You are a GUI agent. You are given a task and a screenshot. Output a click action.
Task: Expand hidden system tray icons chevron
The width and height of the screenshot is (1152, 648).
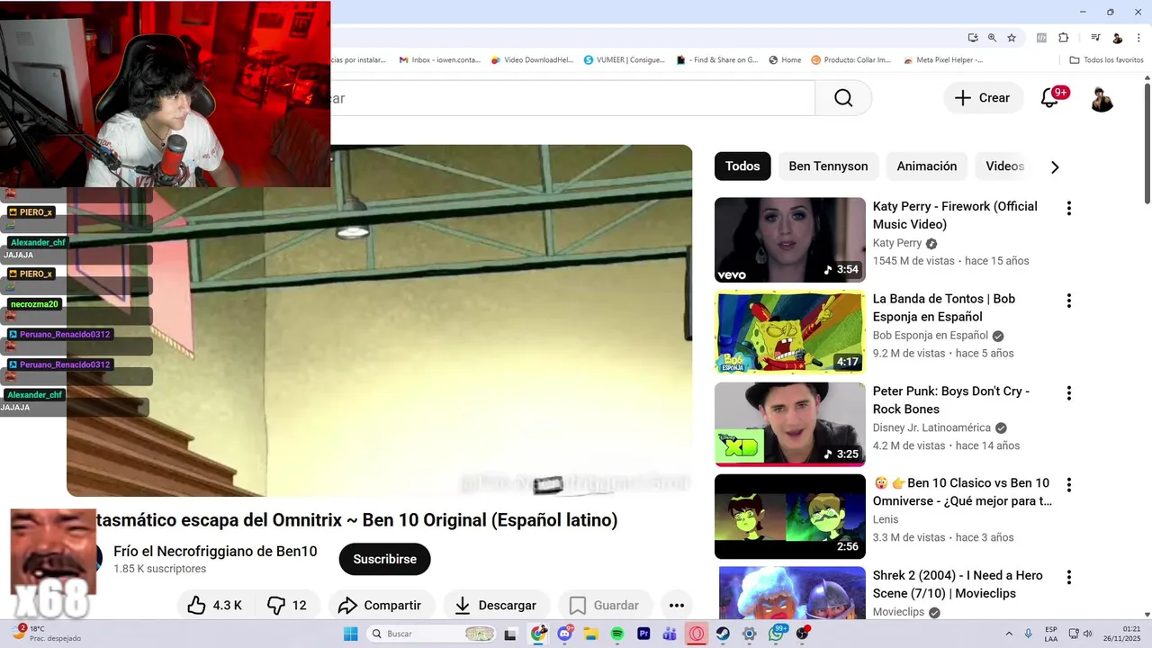[x=1008, y=634]
